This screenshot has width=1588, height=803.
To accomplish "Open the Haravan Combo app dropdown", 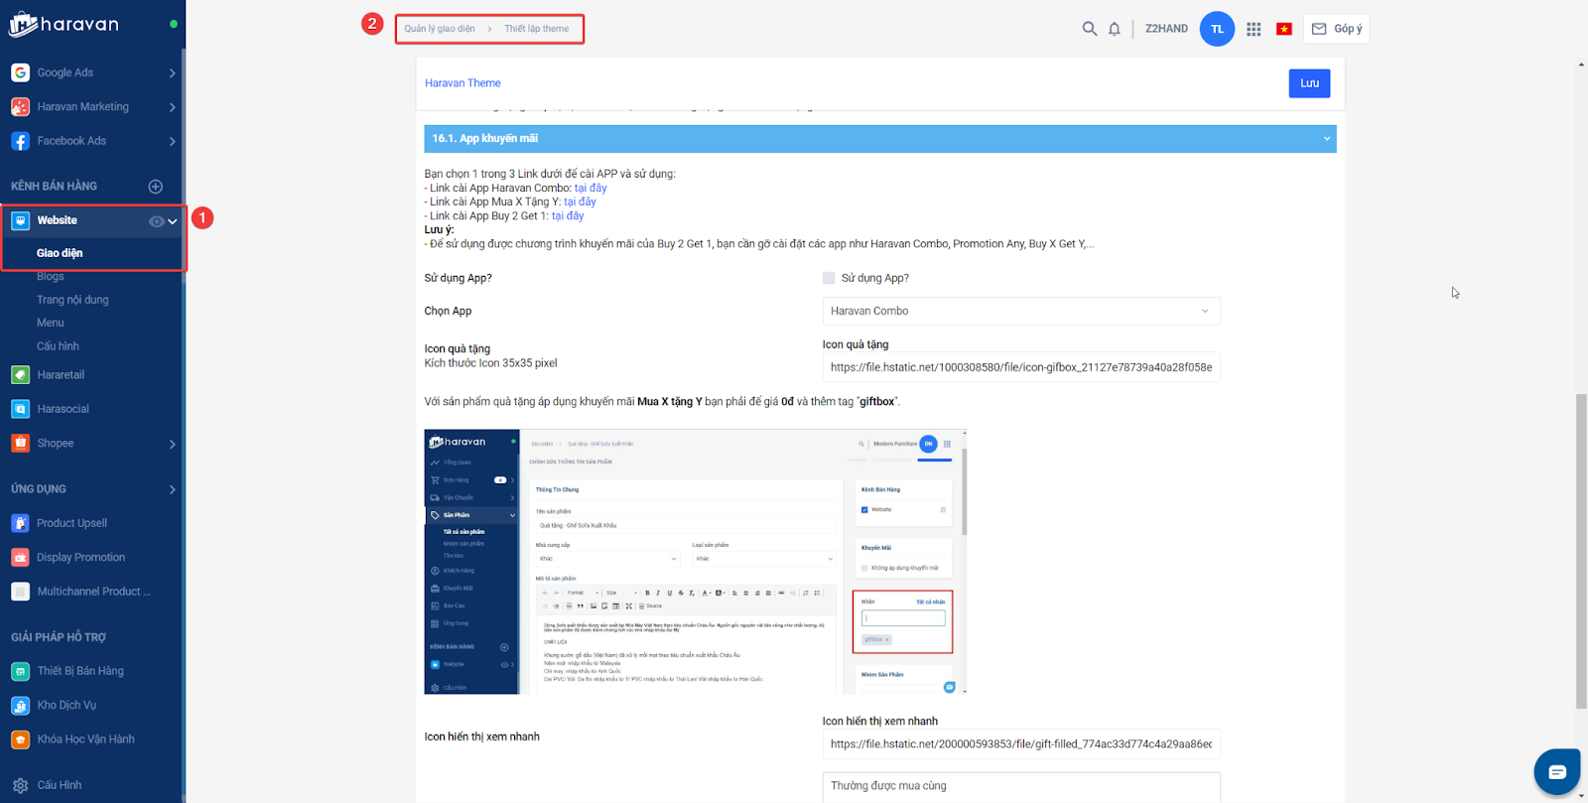I will pyautogui.click(x=1020, y=311).
